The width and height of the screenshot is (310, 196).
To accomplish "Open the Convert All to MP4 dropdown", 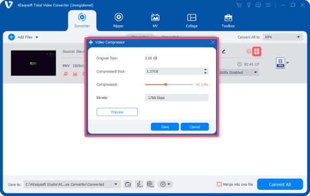I will point(283,37).
